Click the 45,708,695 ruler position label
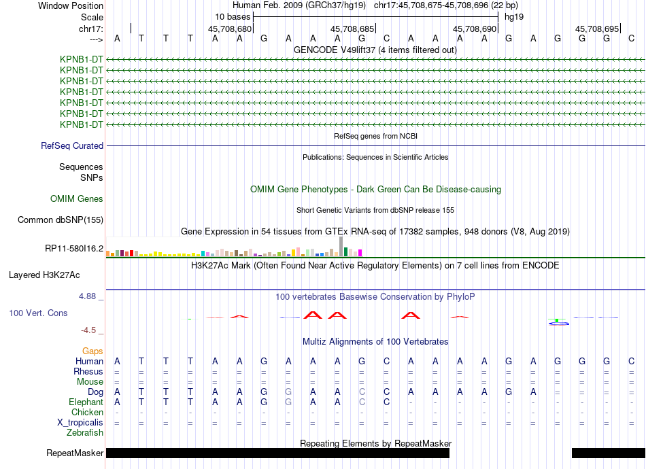The width and height of the screenshot is (646, 469). click(x=597, y=29)
